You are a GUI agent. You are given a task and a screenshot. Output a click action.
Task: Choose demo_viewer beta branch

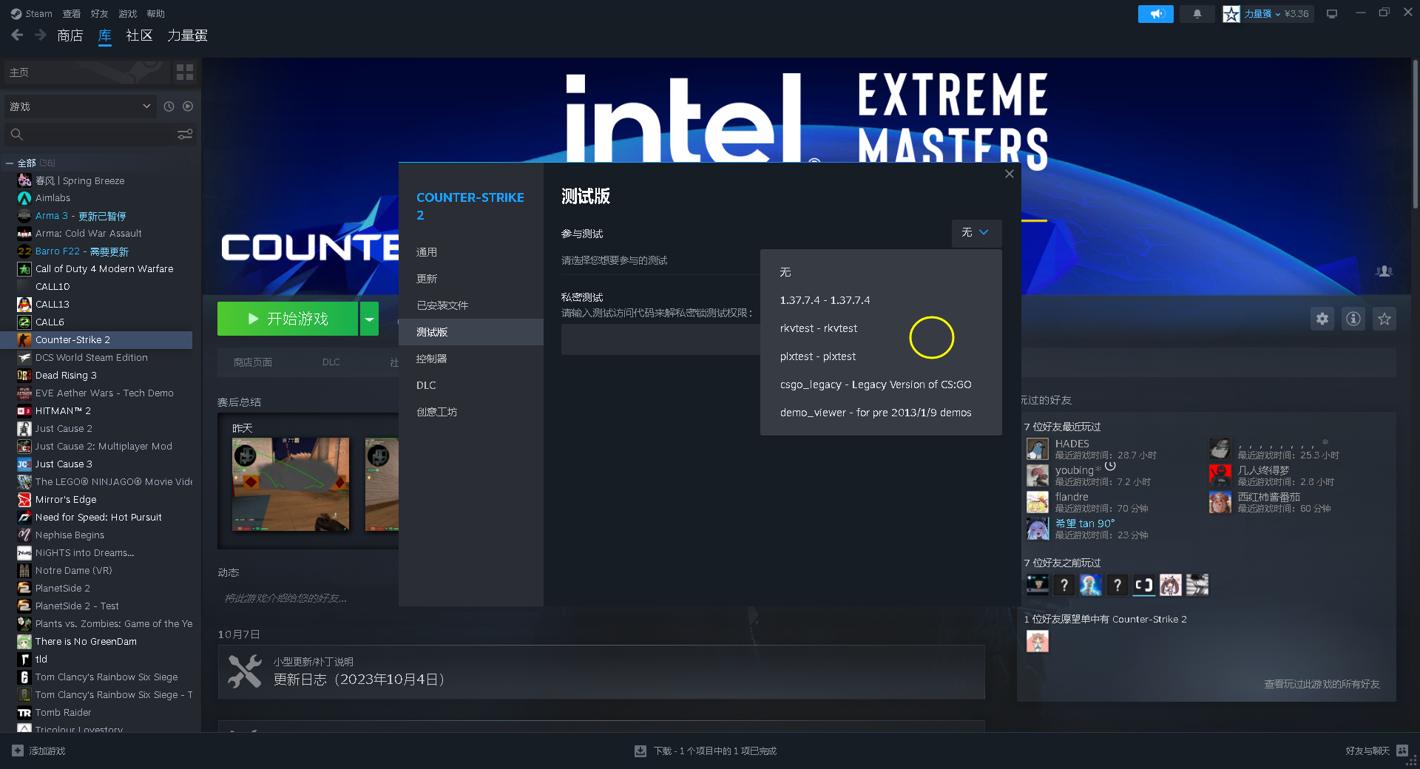coord(881,413)
